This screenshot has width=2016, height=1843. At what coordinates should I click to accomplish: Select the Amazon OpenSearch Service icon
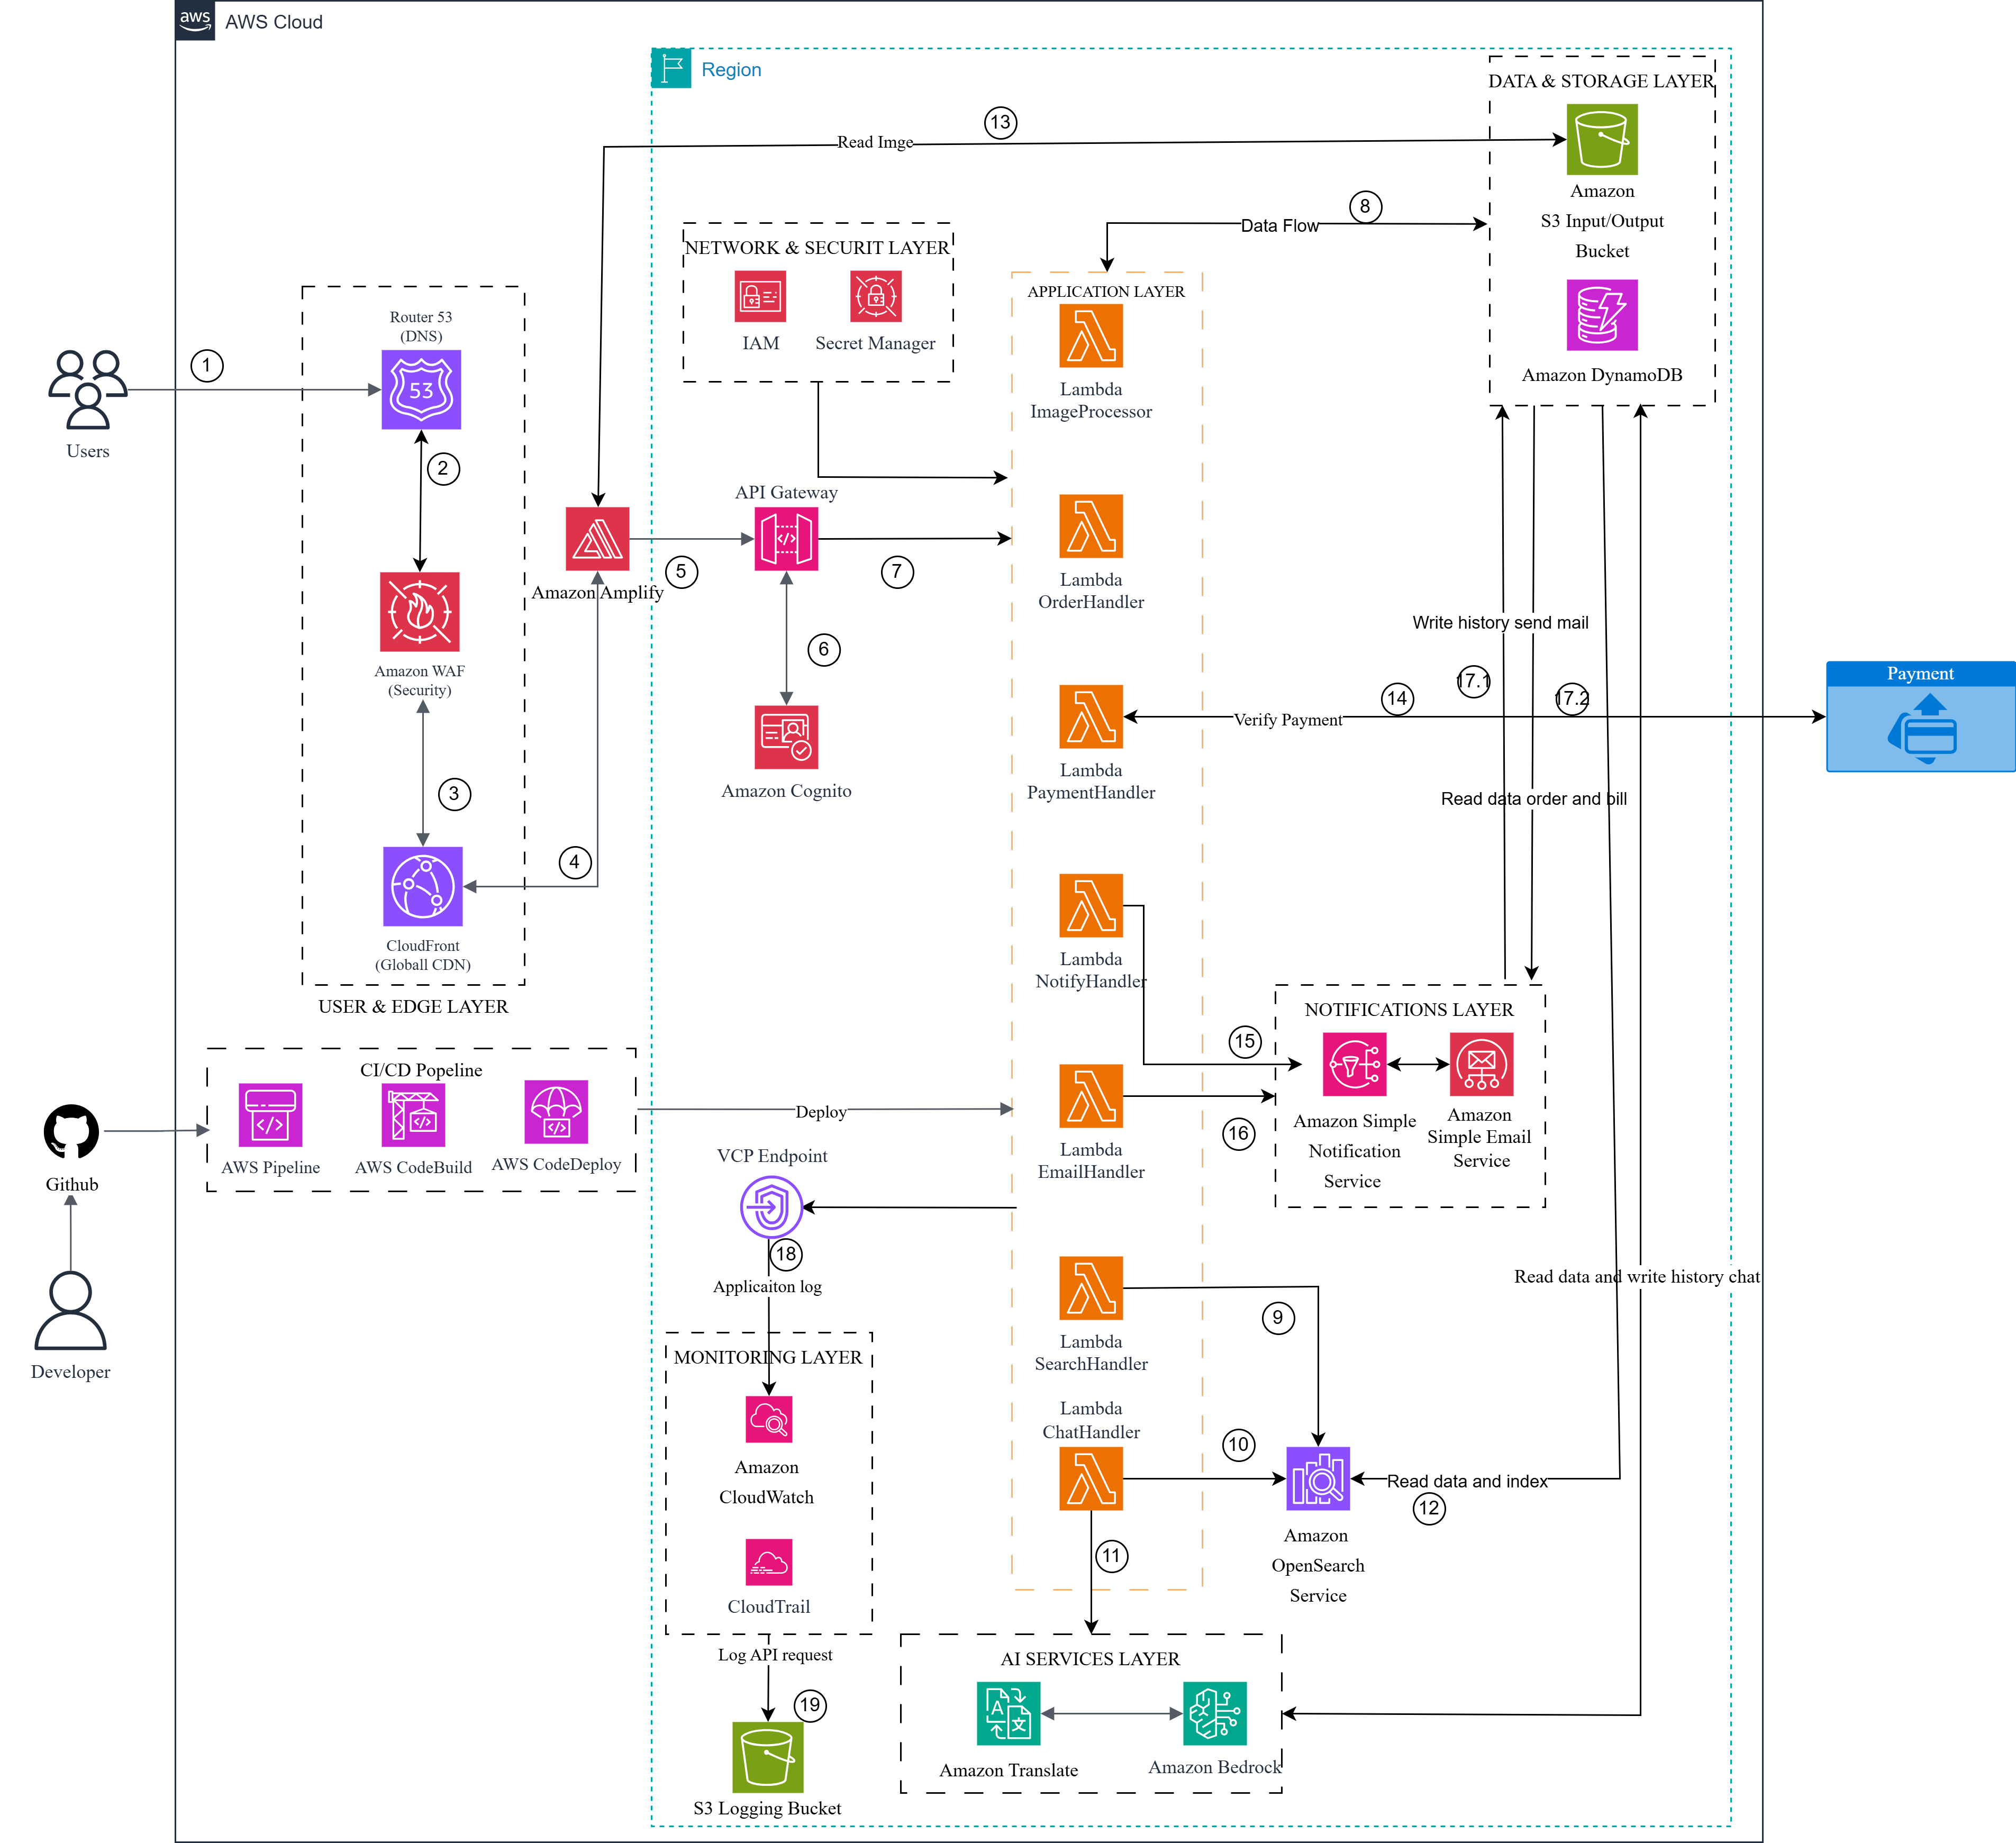point(1317,1478)
